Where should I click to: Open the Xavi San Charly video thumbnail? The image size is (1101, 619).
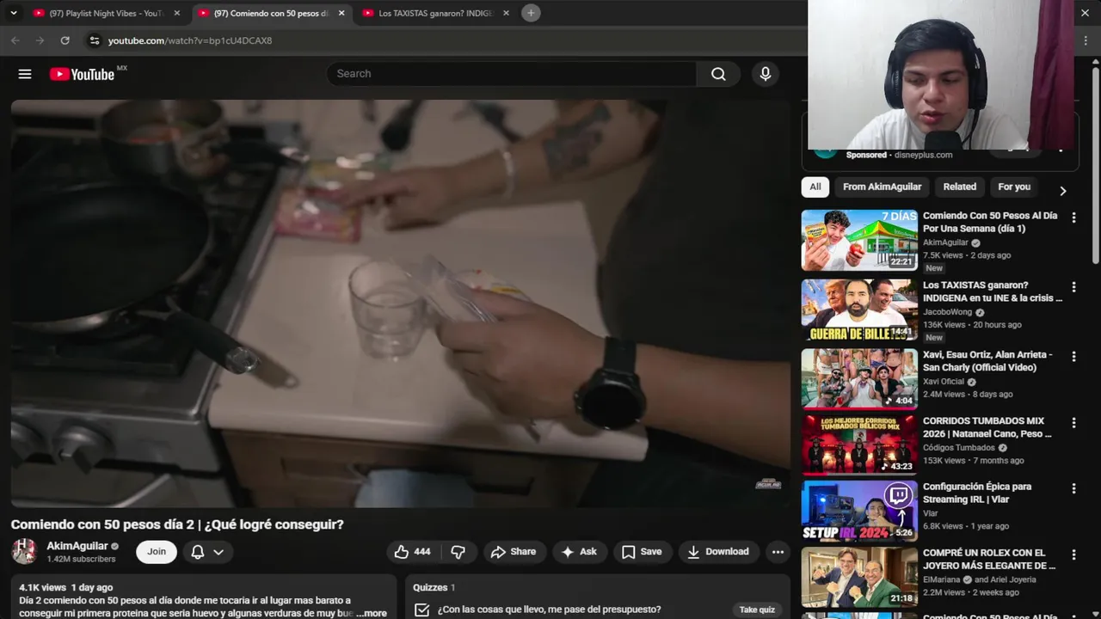point(859,378)
